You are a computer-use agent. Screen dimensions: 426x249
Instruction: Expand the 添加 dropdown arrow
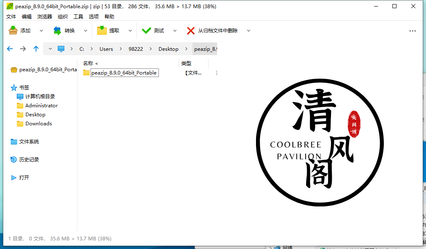[41, 31]
